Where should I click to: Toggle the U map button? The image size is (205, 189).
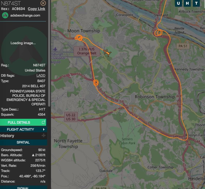coord(178,3)
